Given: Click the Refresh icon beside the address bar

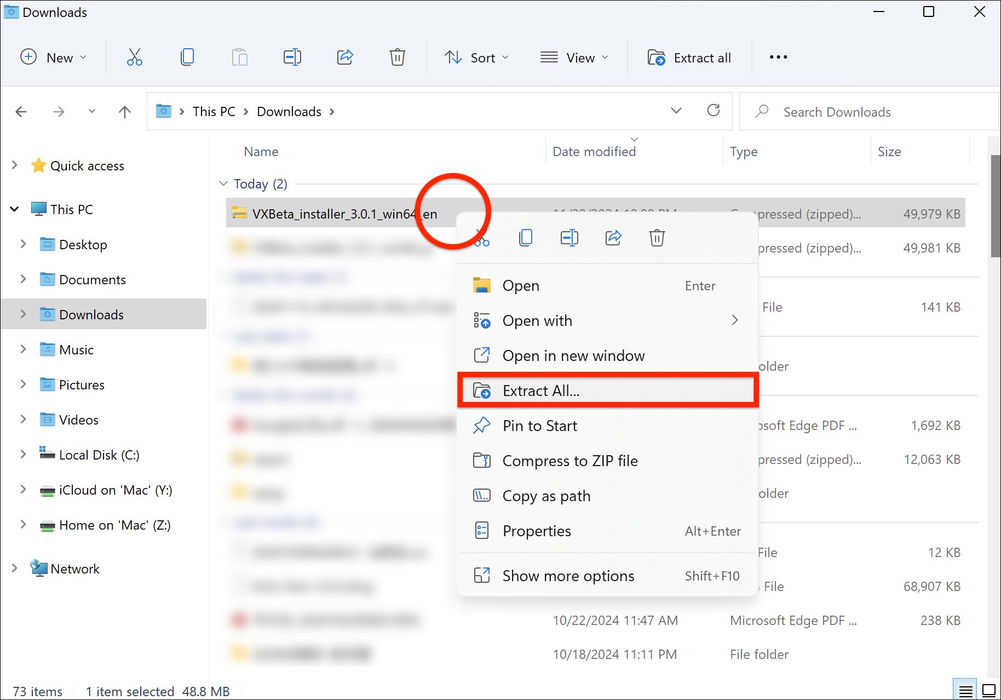Looking at the screenshot, I should tap(713, 111).
